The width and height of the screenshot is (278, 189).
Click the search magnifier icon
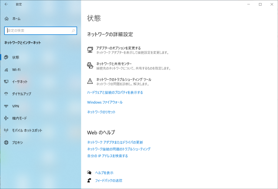tap(73, 30)
